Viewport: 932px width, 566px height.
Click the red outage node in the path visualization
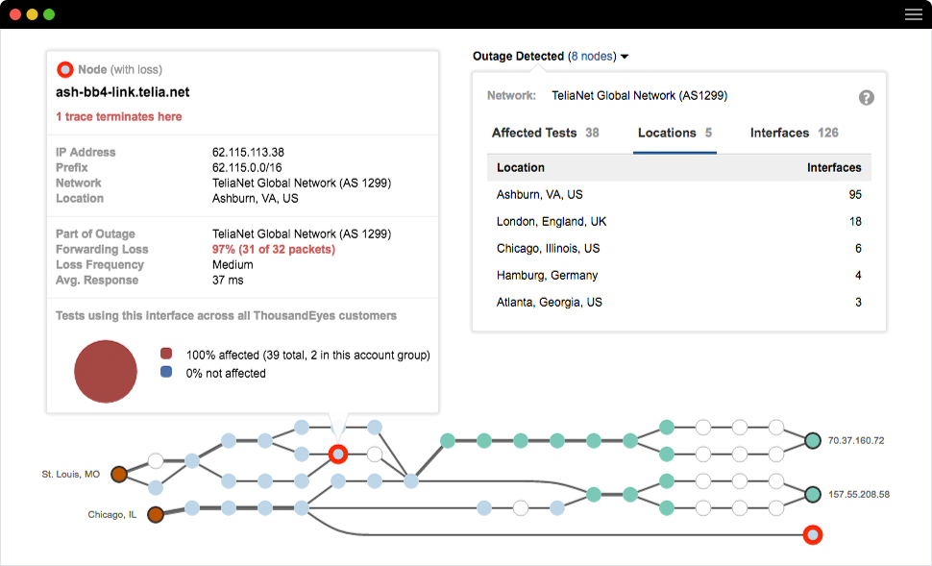pos(337,454)
